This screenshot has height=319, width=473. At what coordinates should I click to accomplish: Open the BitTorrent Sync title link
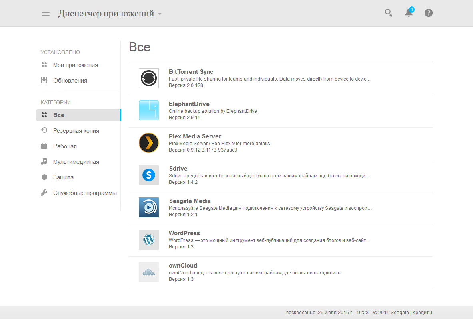click(191, 72)
